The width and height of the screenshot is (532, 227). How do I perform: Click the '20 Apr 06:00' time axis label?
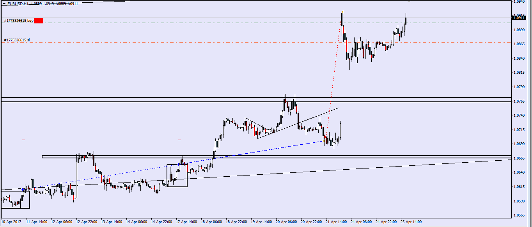[x=287, y=222]
